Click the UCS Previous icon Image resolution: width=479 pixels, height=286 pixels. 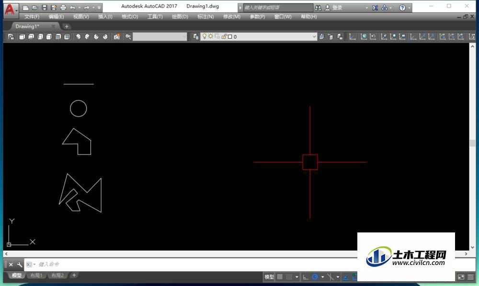click(373, 37)
